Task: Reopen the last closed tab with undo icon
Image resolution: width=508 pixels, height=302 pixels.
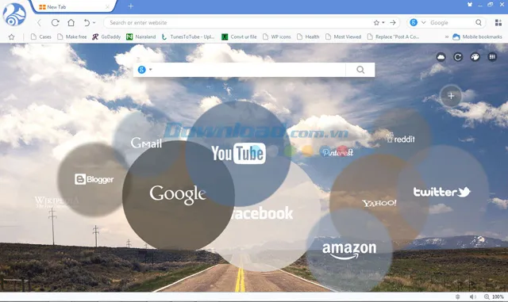Action: click(x=87, y=23)
